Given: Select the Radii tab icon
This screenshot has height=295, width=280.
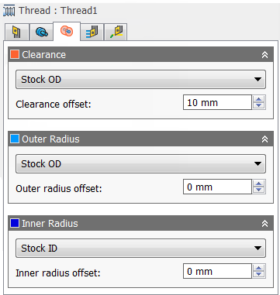Looking at the screenshot, I should tap(67, 31).
